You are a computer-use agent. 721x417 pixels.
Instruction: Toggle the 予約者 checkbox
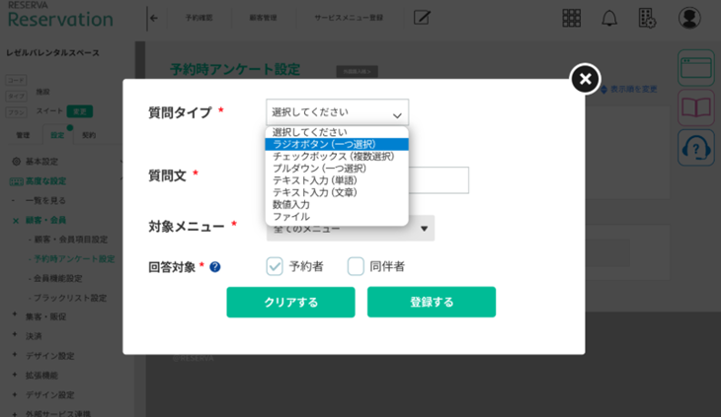pyautogui.click(x=275, y=266)
